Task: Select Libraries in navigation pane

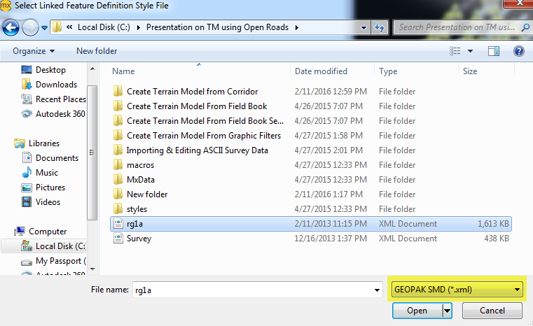Action: pos(44,143)
